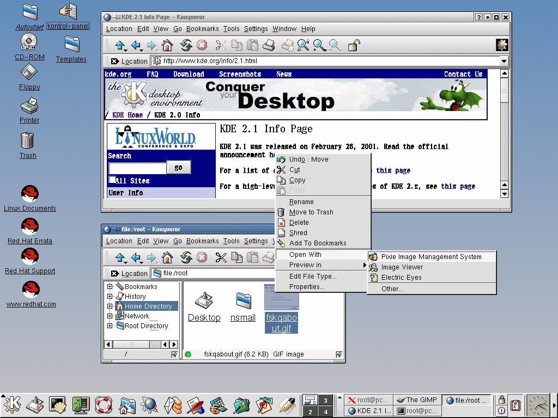
Task: Open the Home folder icon on the panel
Action: 126,405
